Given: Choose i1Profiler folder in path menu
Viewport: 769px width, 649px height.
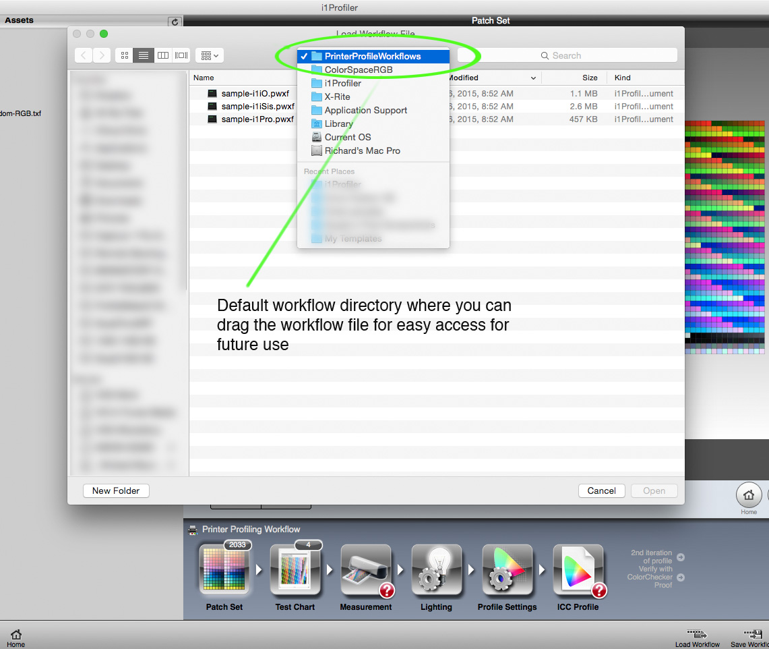Looking at the screenshot, I should point(373,84).
